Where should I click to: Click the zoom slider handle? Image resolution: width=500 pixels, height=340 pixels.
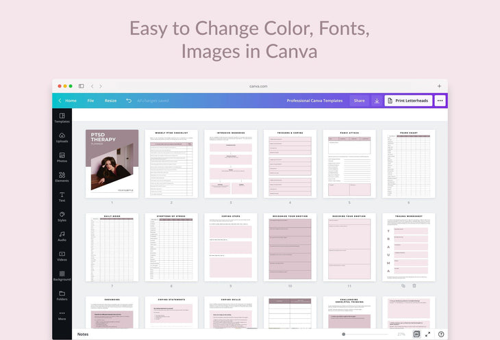click(344, 334)
